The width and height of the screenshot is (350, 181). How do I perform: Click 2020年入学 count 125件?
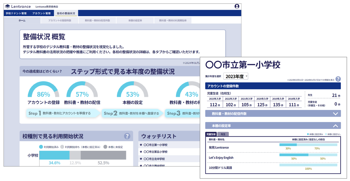[262, 105]
